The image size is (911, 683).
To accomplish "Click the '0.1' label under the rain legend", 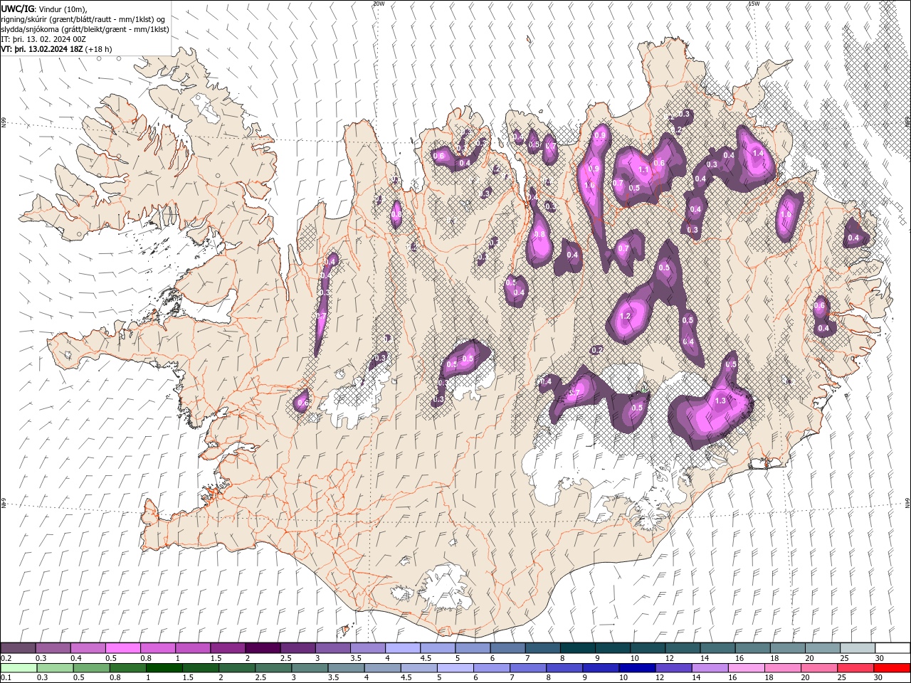I will [6, 678].
